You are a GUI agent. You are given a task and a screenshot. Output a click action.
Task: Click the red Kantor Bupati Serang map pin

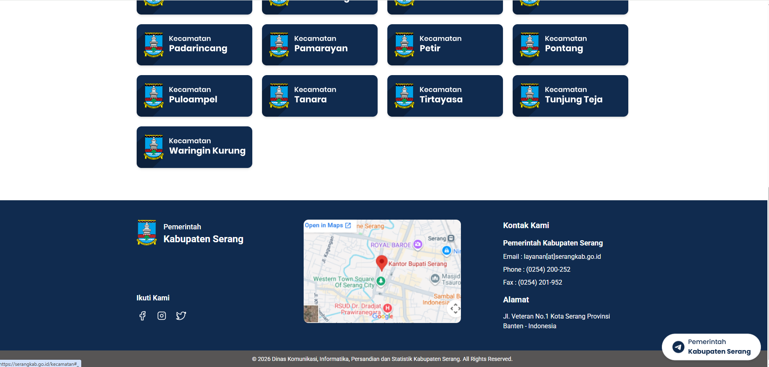pos(382,263)
